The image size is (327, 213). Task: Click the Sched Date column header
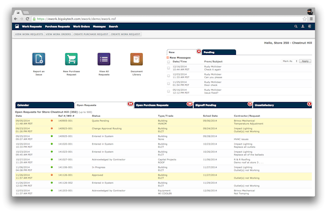210,116
